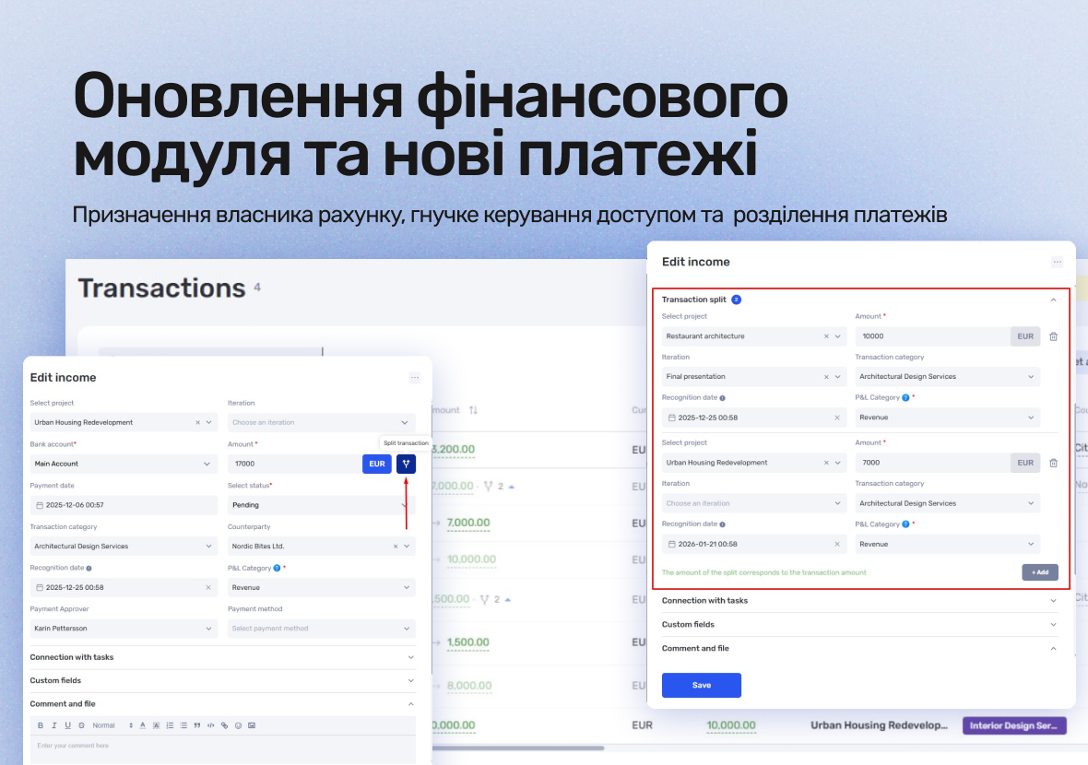Open the Restaurant architecture project dropdown
Image resolution: width=1088 pixels, height=765 pixels.
point(838,336)
